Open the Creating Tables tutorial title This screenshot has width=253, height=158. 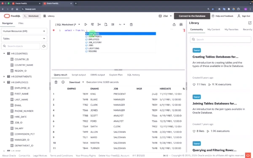215,57
